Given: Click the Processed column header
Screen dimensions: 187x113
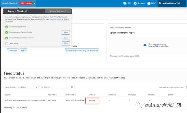Looking at the screenshot, I should (x=132, y=95).
